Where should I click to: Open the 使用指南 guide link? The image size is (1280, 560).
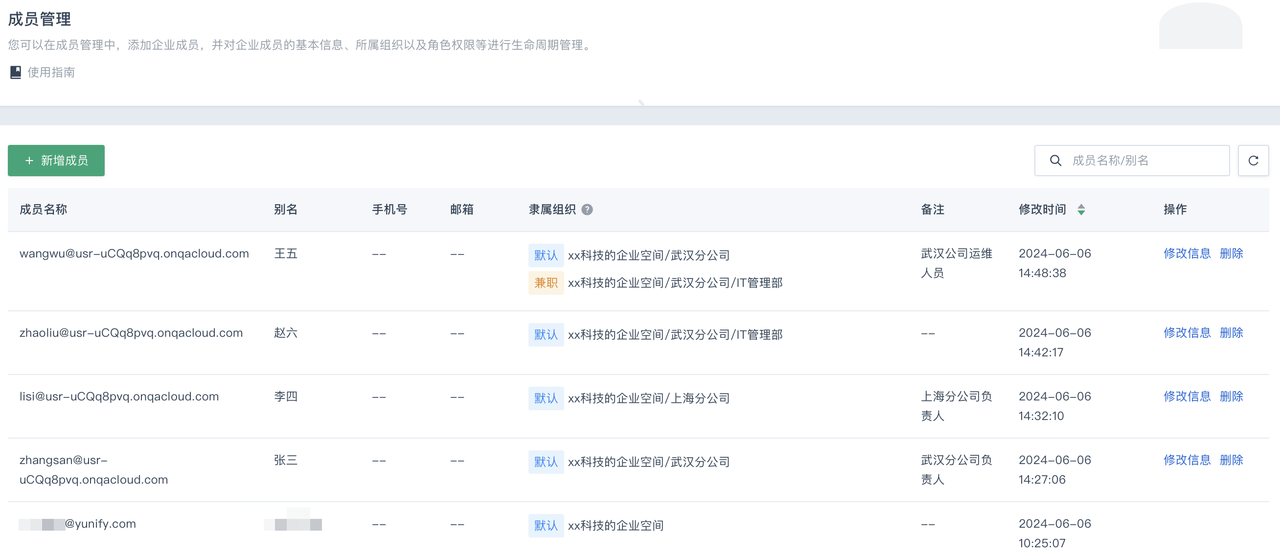[x=50, y=72]
